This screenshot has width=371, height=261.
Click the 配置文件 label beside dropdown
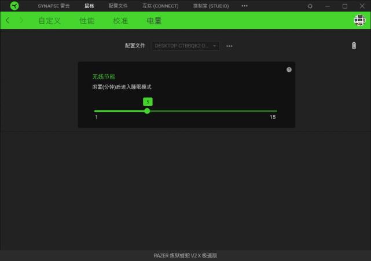point(135,46)
